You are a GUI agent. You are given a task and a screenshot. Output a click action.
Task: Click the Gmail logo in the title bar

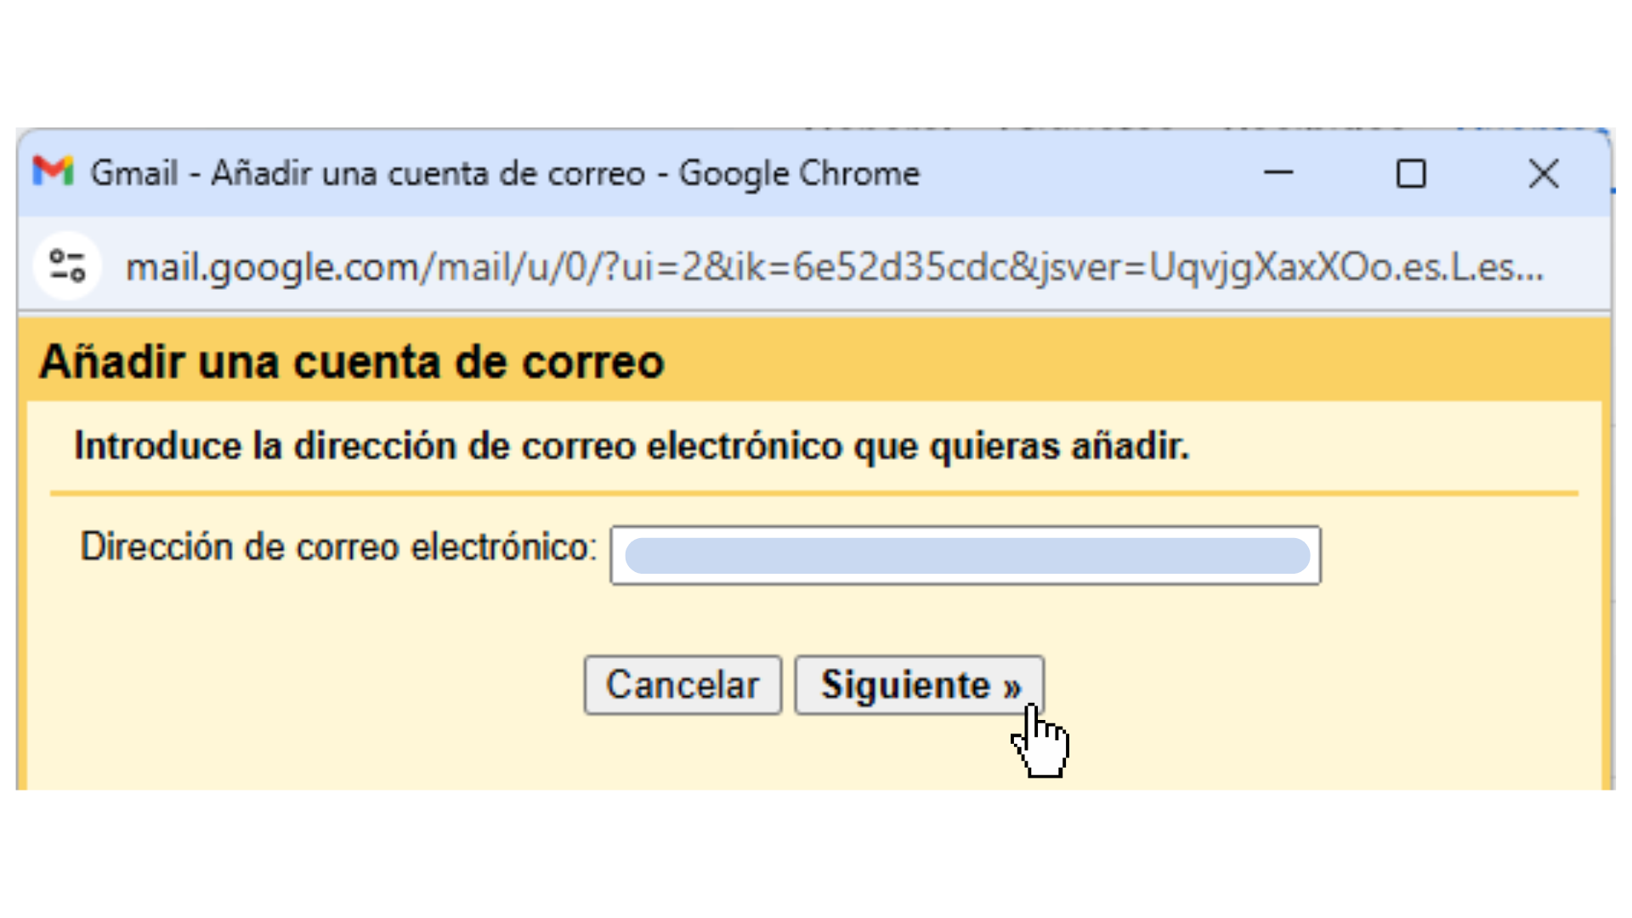[x=53, y=173]
